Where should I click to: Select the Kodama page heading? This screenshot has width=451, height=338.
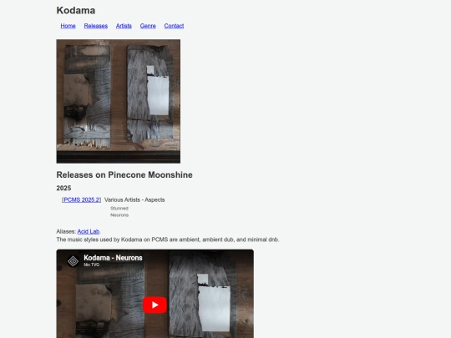[76, 10]
